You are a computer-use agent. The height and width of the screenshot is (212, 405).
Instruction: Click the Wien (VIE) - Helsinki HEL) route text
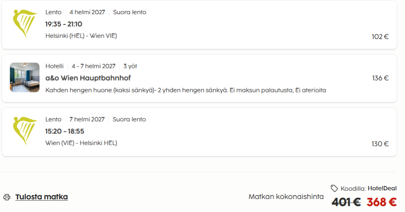81,143
